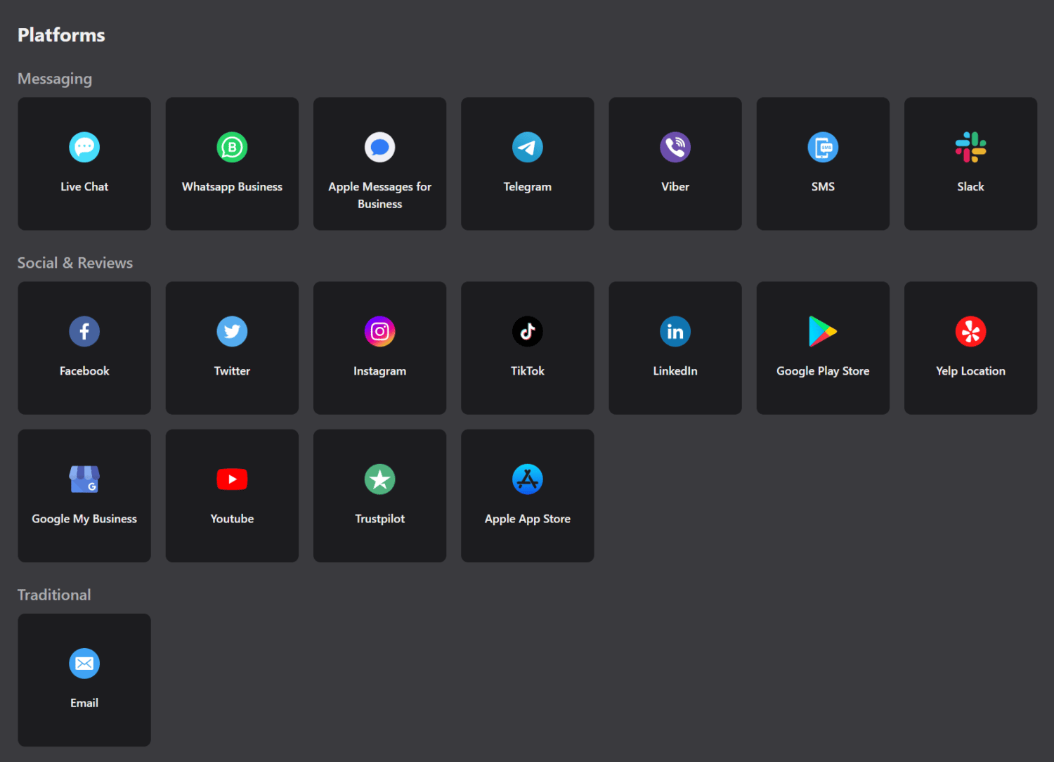Select the Email label
The image size is (1054, 762).
[x=84, y=702]
